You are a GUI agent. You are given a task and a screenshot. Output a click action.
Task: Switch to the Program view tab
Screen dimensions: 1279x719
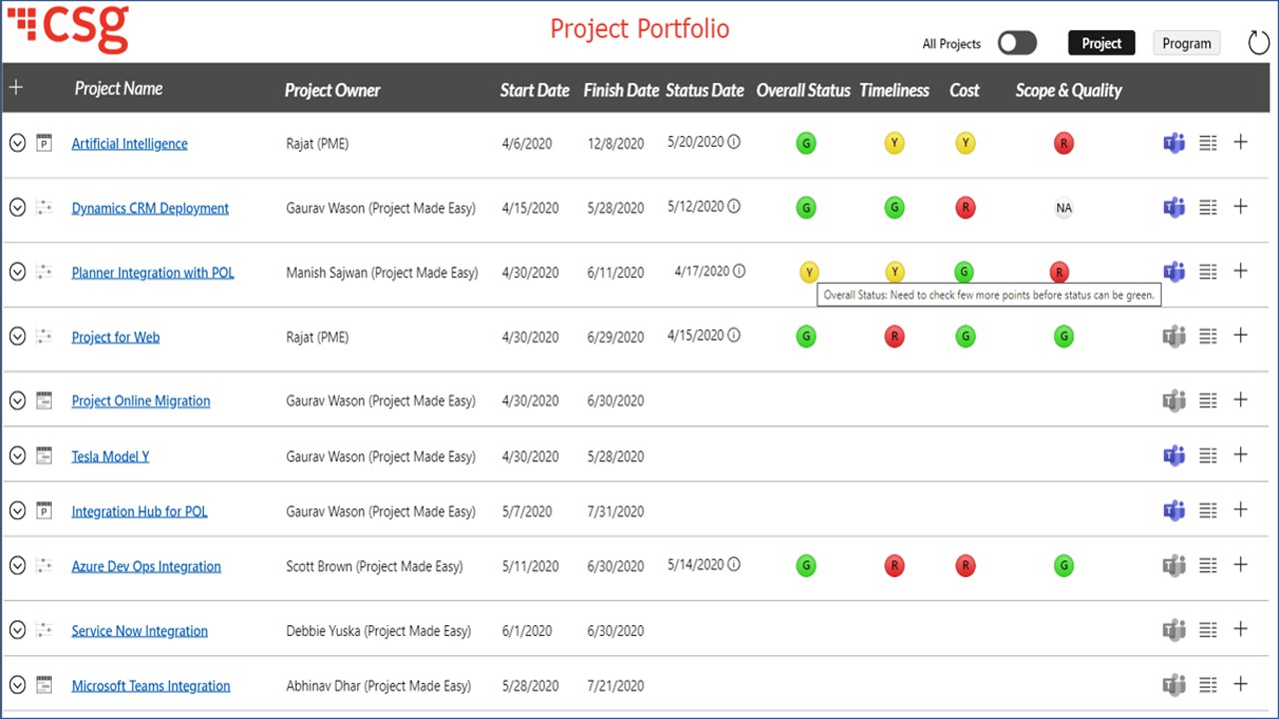pos(1186,43)
